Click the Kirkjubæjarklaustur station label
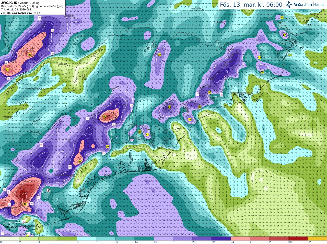The width and height of the screenshot is (327, 244). coord(65,175)
